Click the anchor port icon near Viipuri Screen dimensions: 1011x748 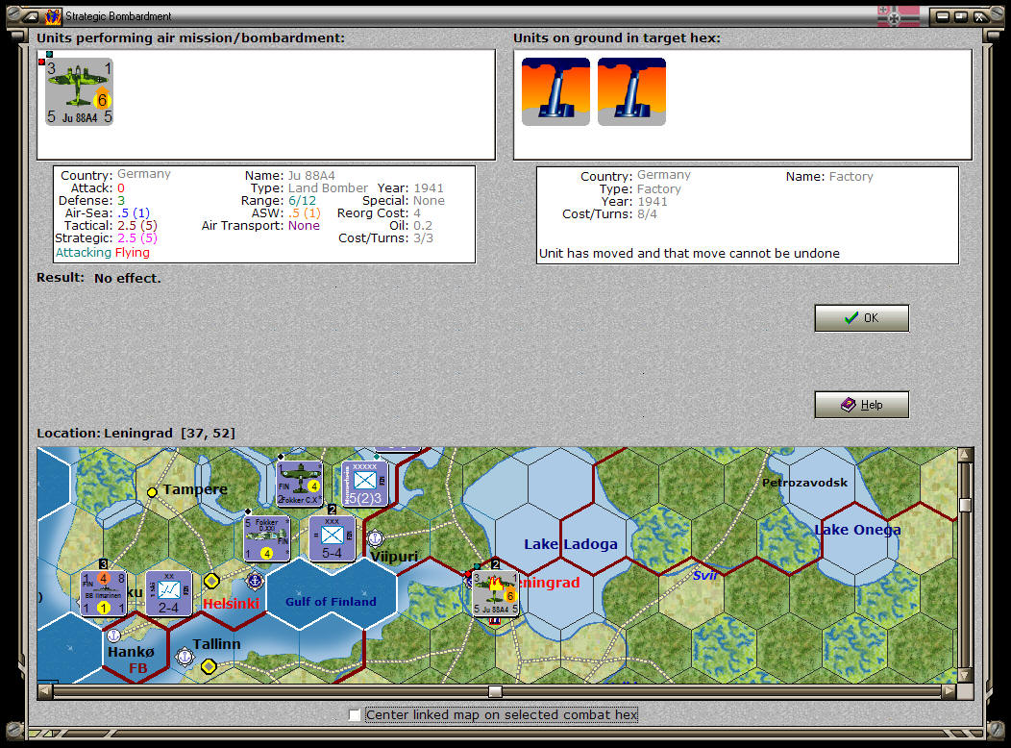(375, 539)
